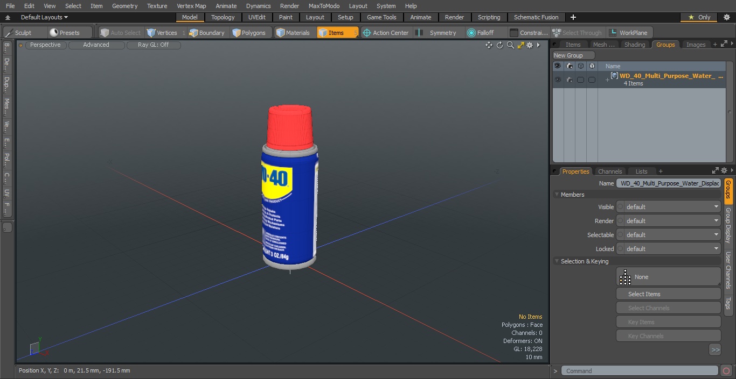Viewport: 736px width, 379px height.
Task: Click the viewport zoom magnifier icon
Action: (510, 45)
